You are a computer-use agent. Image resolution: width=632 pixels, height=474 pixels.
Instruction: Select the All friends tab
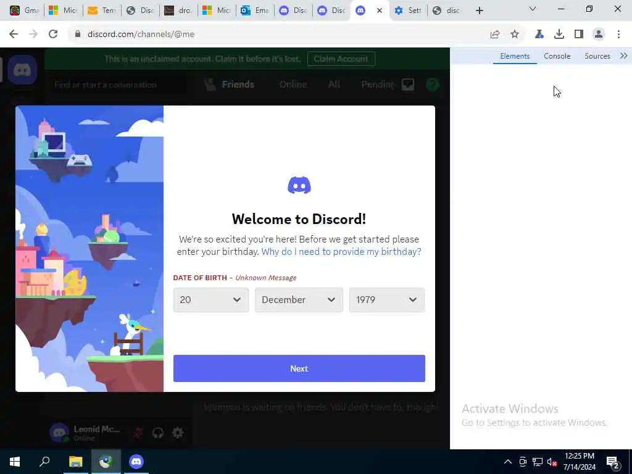coord(334,85)
